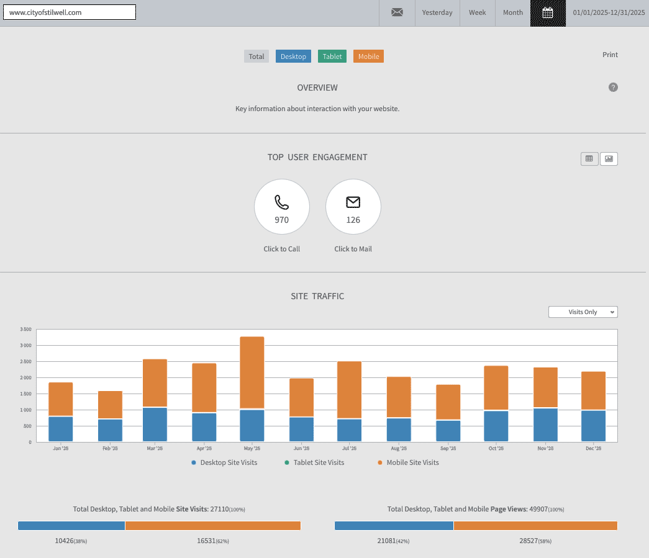Filter by Mobile devices button
The image size is (649, 558).
368,56
